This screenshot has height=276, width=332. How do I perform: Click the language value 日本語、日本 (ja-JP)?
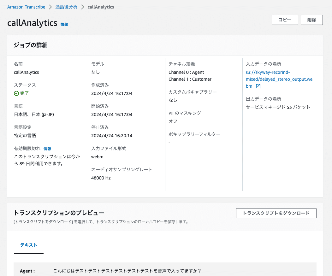pyautogui.click(x=34, y=115)
